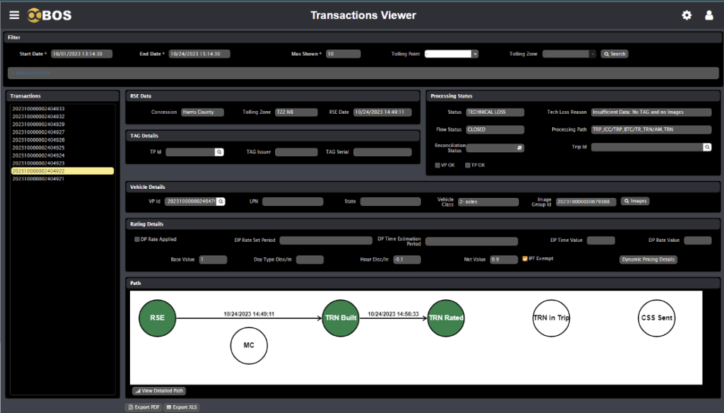Open the Tolling Zone filter dropdown
Image resolution: width=724 pixels, height=413 pixels.
[x=592, y=54]
